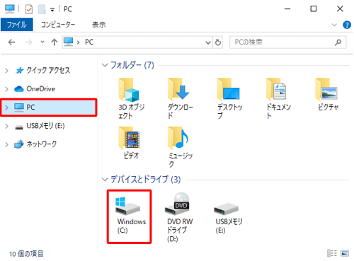The height and width of the screenshot is (261, 354).
Task: Click the PC breadcrumb in address bar
Action: click(89, 42)
